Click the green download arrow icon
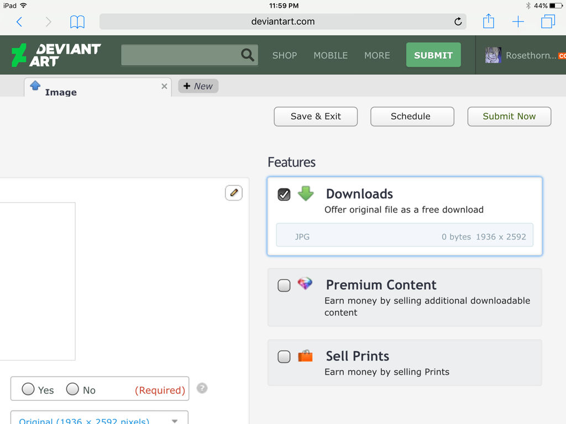 coord(306,194)
